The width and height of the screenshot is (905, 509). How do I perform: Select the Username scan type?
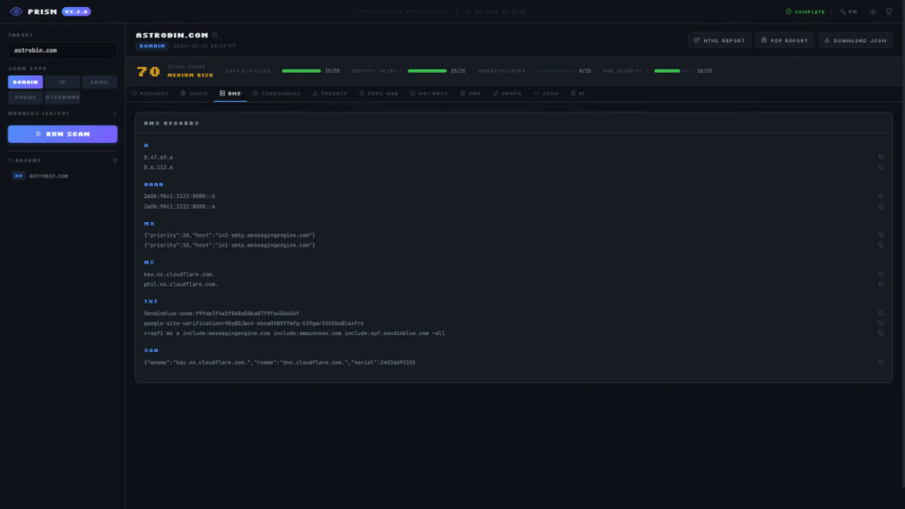62,97
